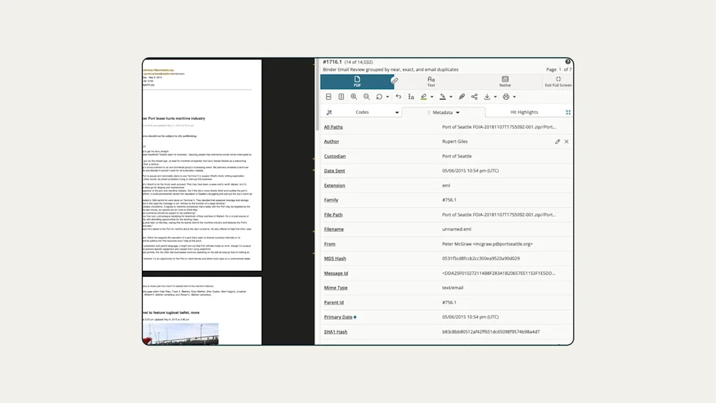Open the Codes tab
The width and height of the screenshot is (716, 403).
tap(362, 112)
